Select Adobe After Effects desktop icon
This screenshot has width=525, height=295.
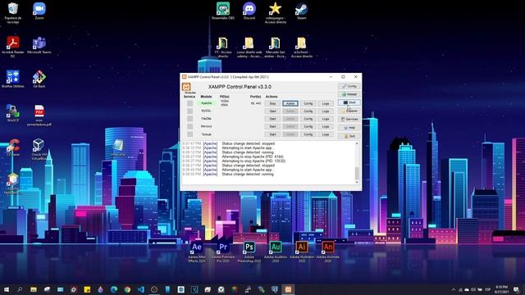coord(197,252)
